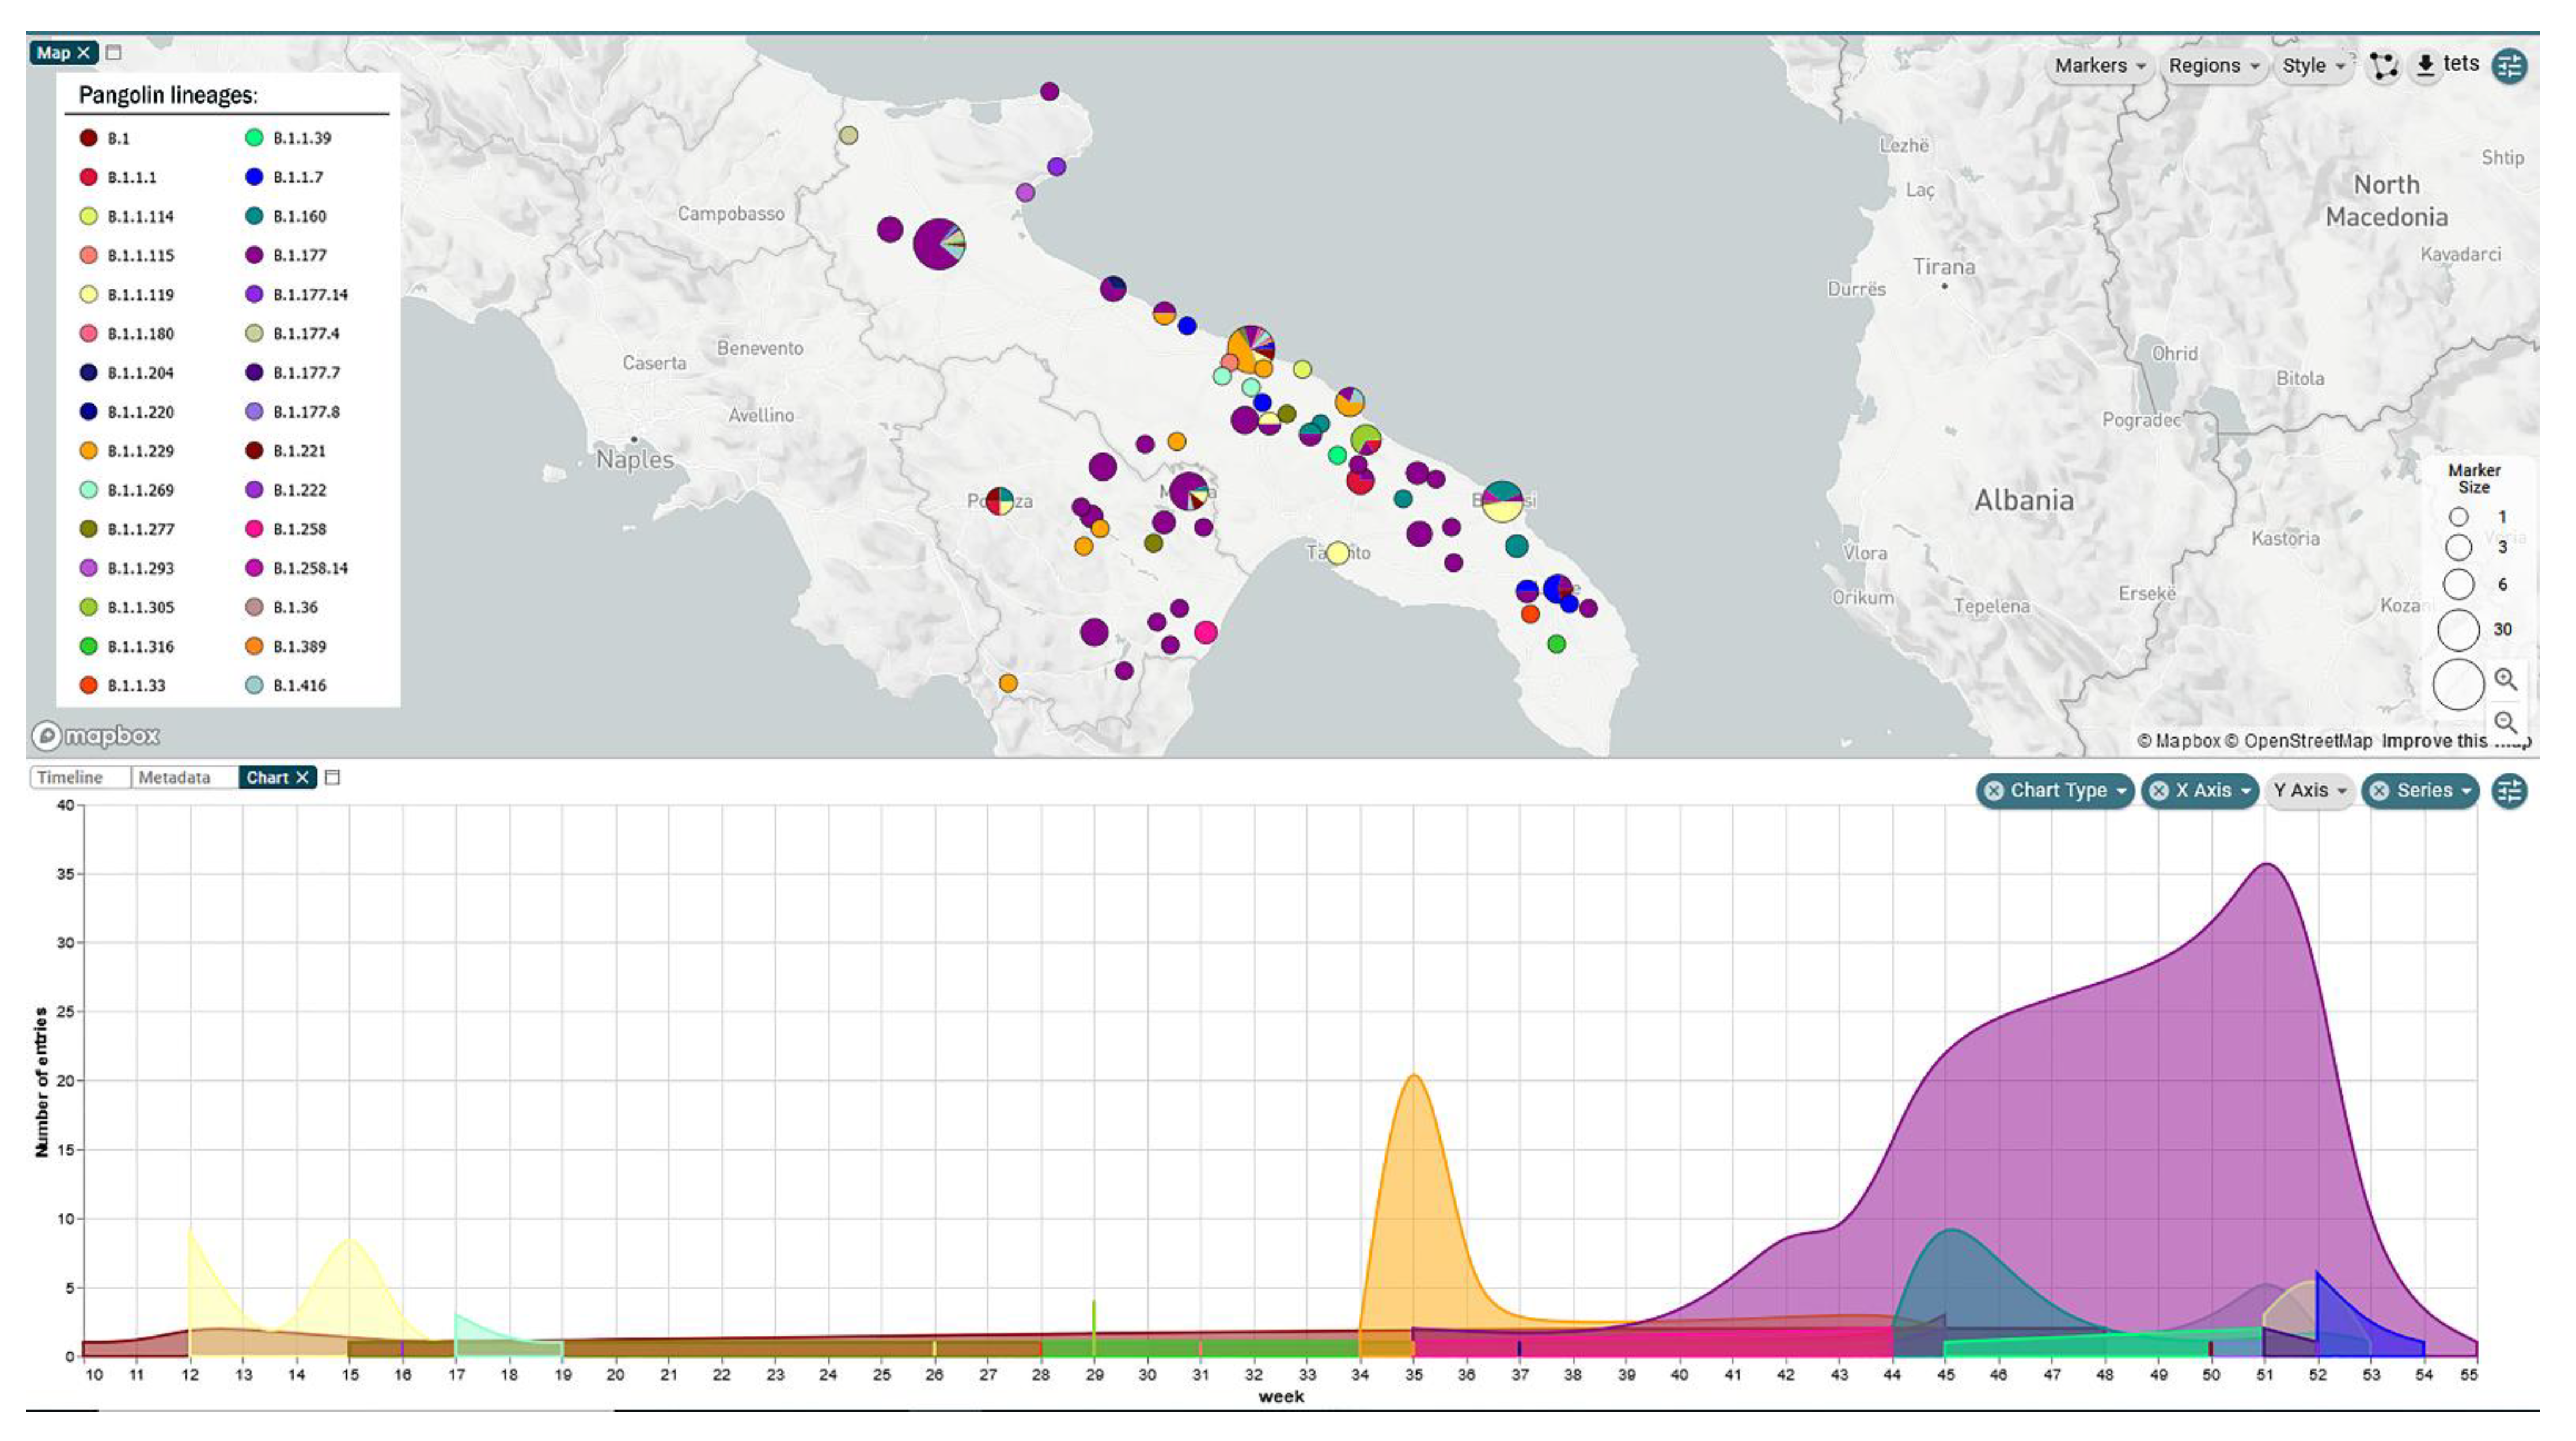Image resolution: width=2576 pixels, height=1441 pixels.
Task: Click the B.1.177 legend color dot
Action: tap(254, 255)
